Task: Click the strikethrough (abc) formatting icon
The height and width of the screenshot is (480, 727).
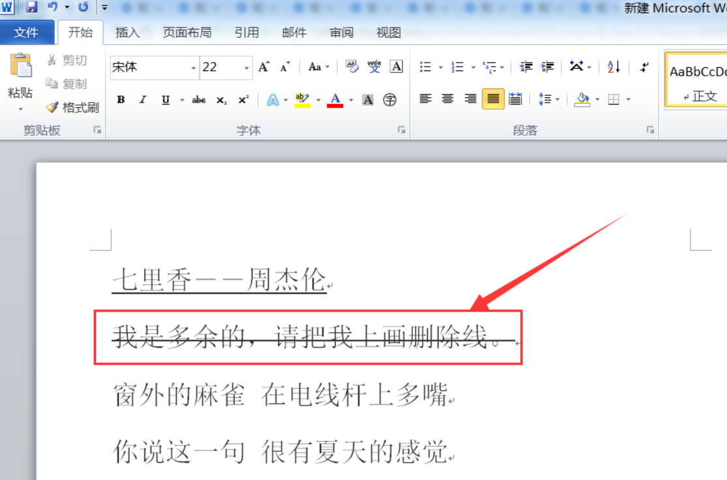Action: (x=199, y=100)
